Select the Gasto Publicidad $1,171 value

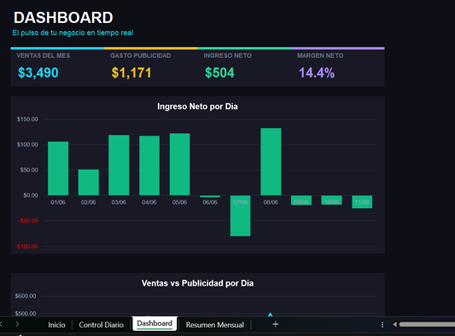pyautogui.click(x=131, y=72)
